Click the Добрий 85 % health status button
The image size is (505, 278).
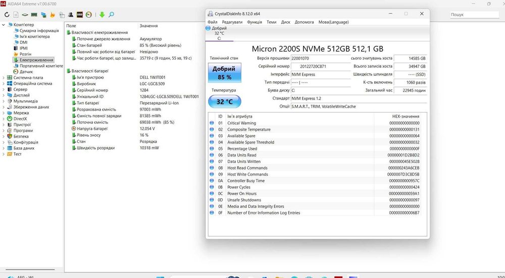click(x=225, y=73)
